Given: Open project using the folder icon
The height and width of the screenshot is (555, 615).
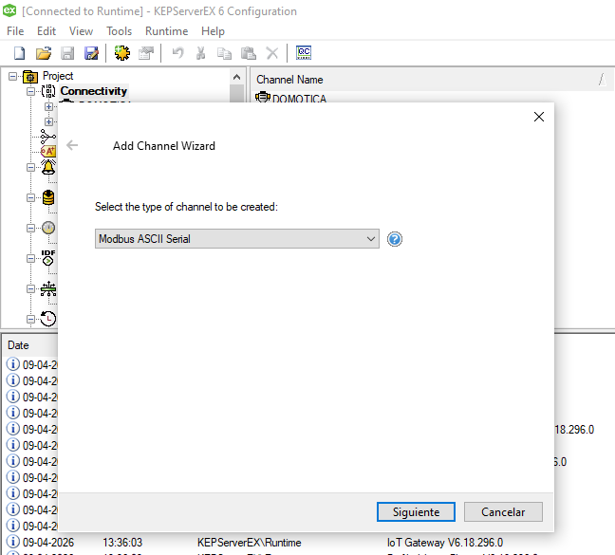Looking at the screenshot, I should point(44,53).
